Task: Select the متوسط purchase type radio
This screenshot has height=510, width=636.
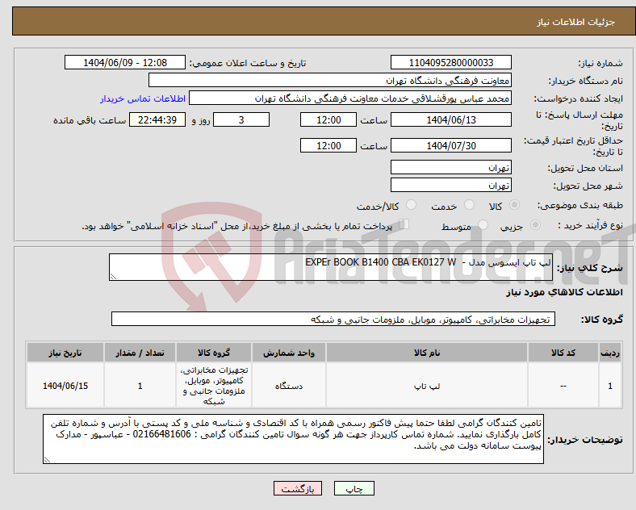Action: pos(483,224)
